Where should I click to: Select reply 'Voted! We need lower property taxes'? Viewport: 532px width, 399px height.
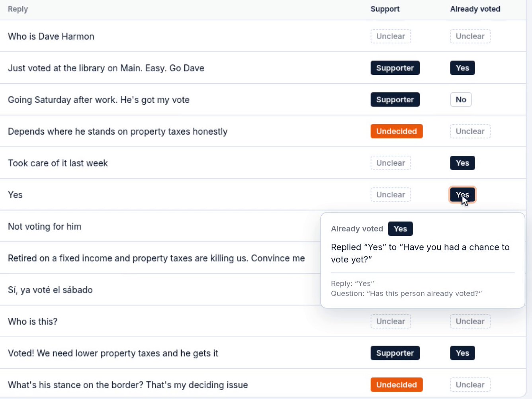pos(113,353)
